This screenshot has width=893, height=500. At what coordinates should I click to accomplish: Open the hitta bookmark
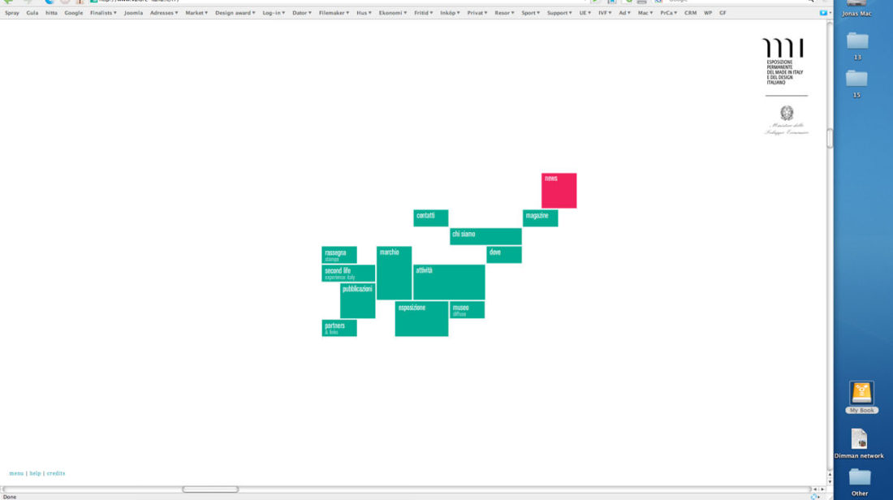tap(51, 12)
